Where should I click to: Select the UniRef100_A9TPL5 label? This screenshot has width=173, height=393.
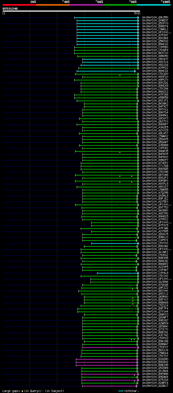155,184
